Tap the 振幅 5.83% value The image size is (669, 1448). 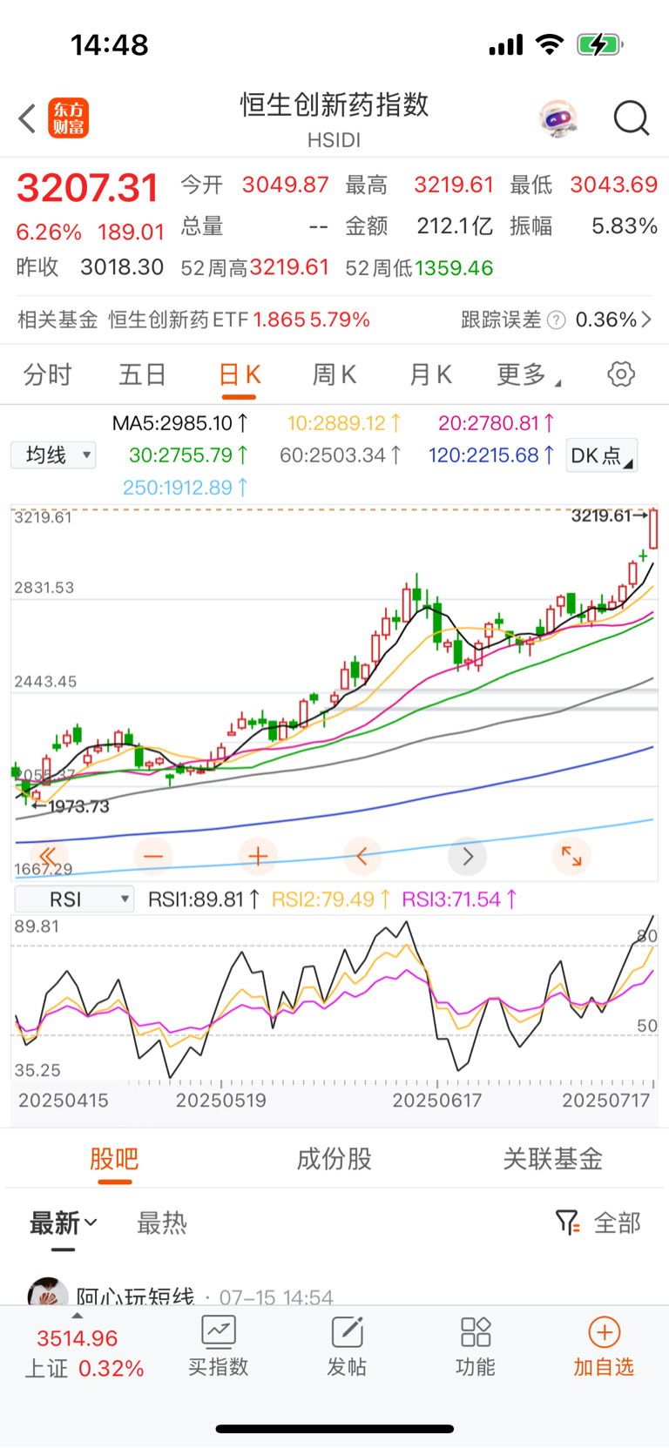[625, 226]
